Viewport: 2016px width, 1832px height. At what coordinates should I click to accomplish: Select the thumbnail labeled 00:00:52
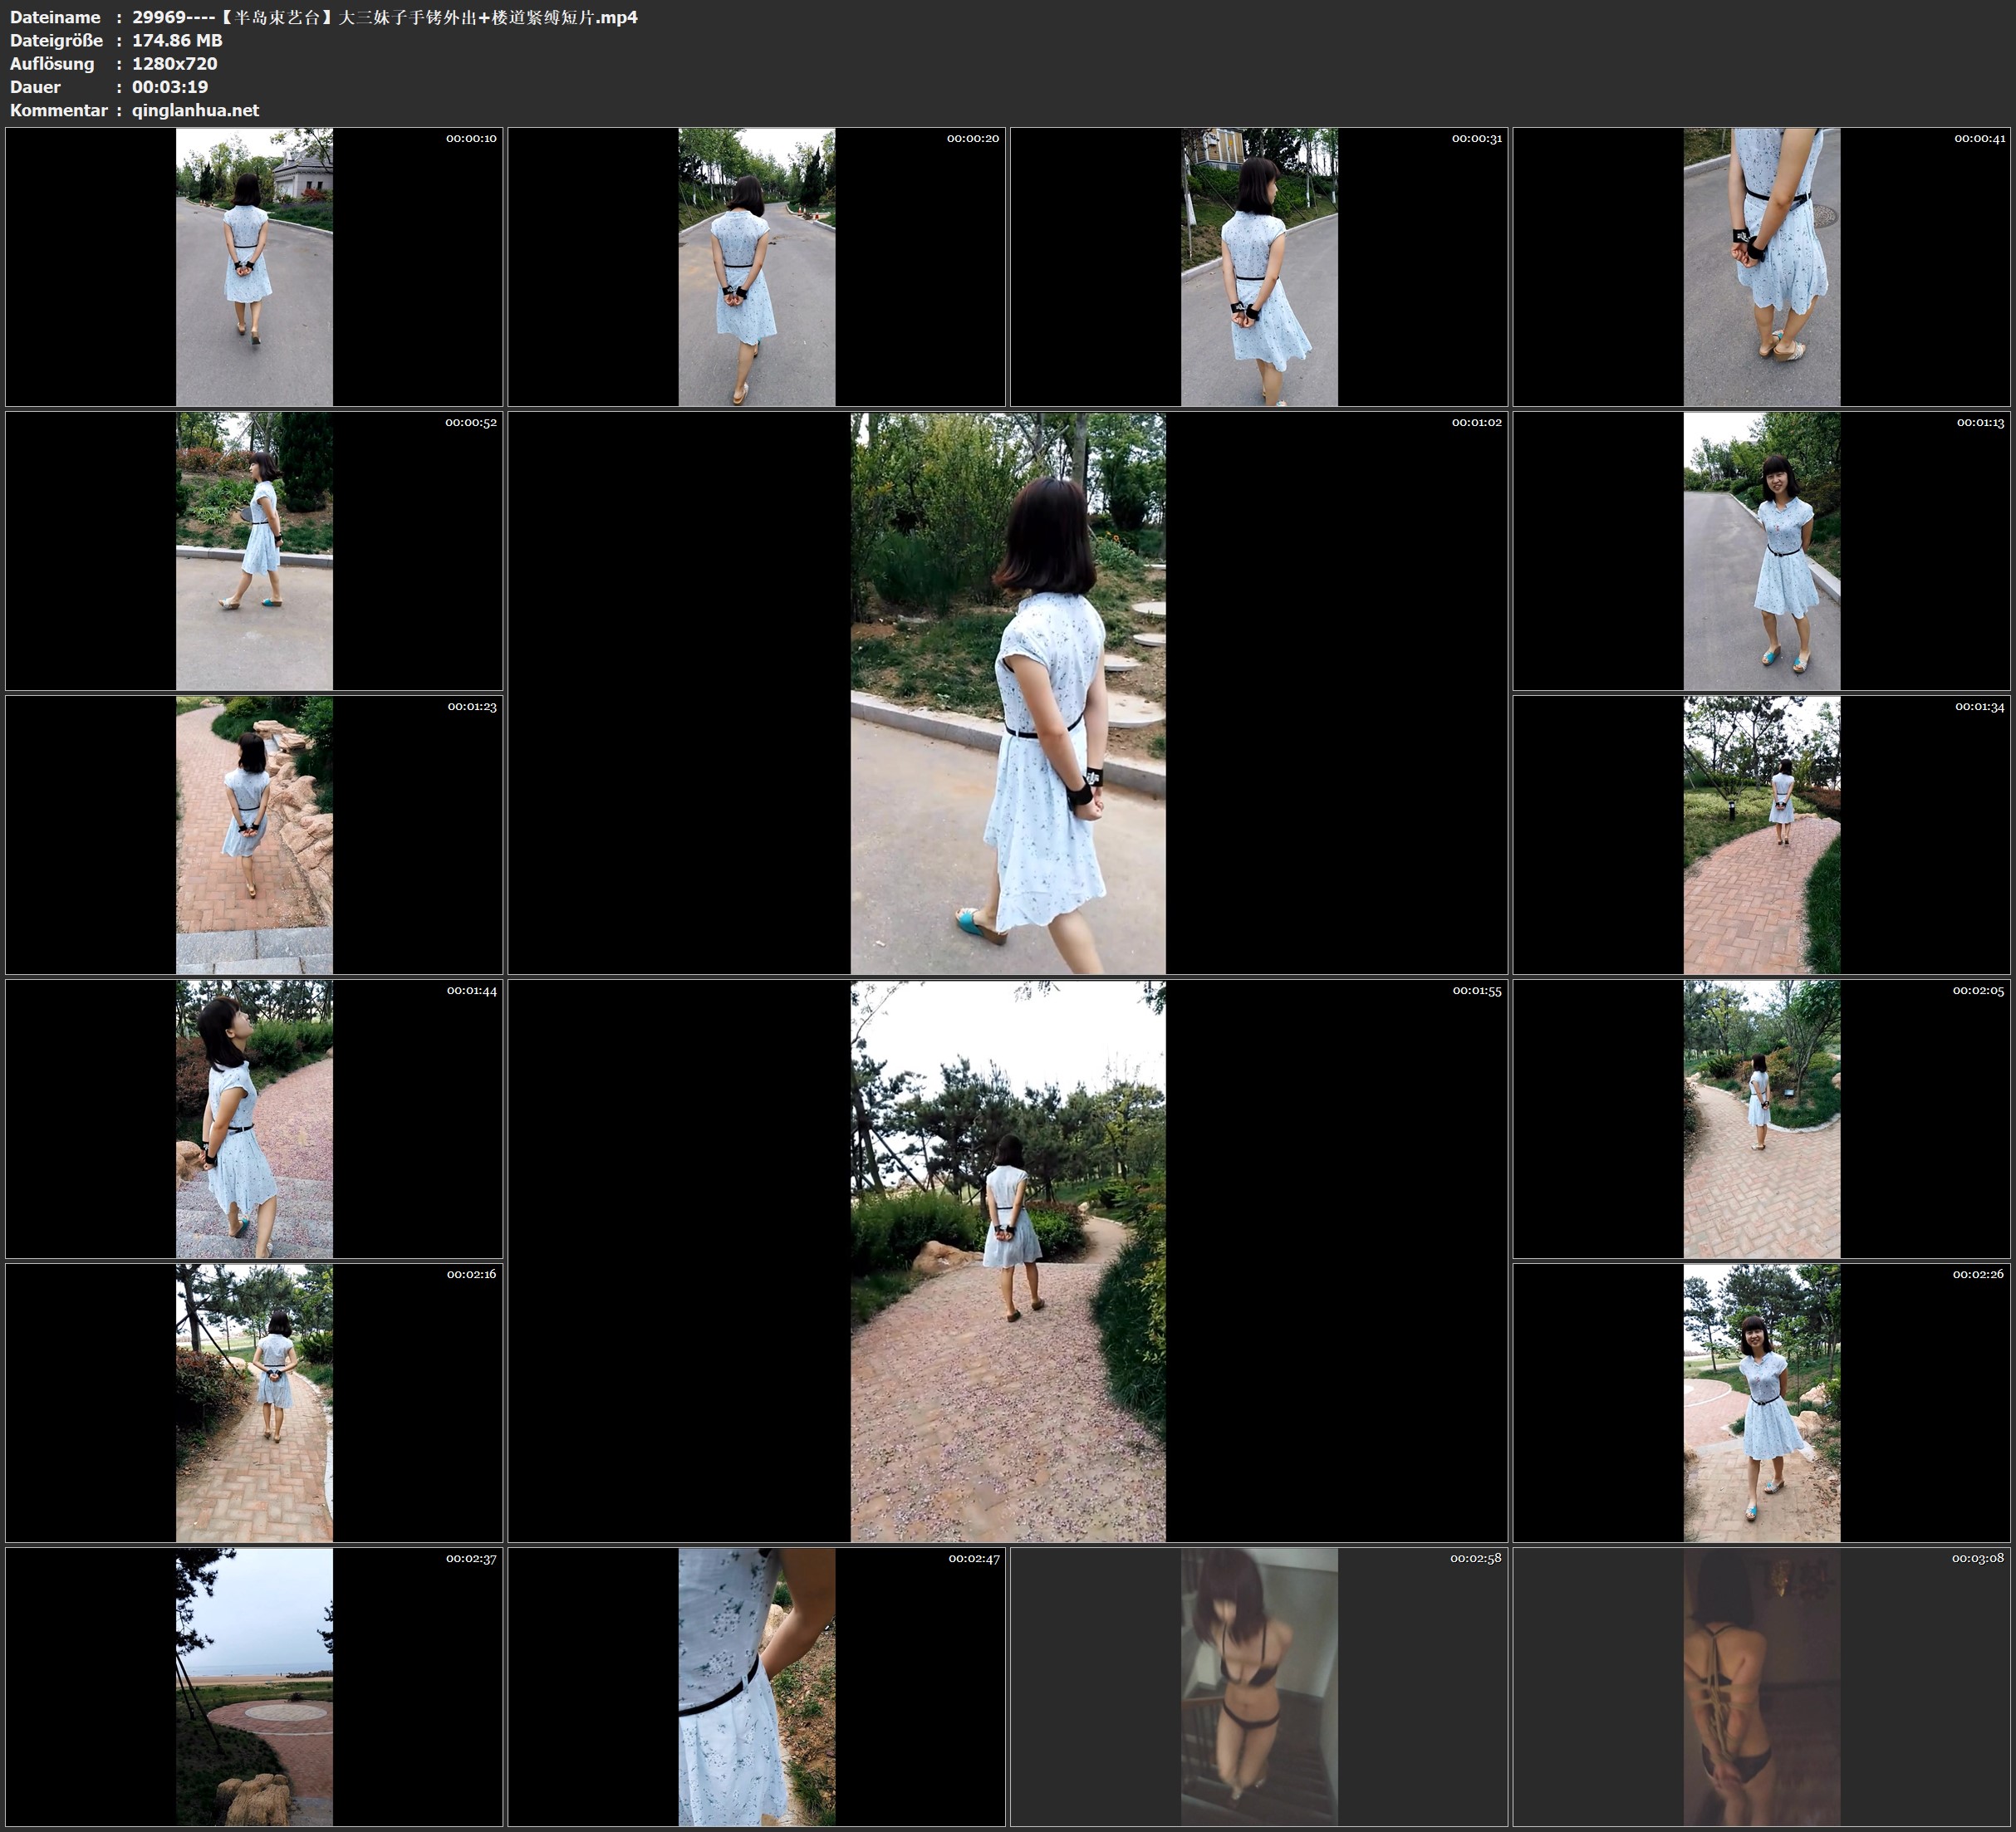[x=254, y=551]
